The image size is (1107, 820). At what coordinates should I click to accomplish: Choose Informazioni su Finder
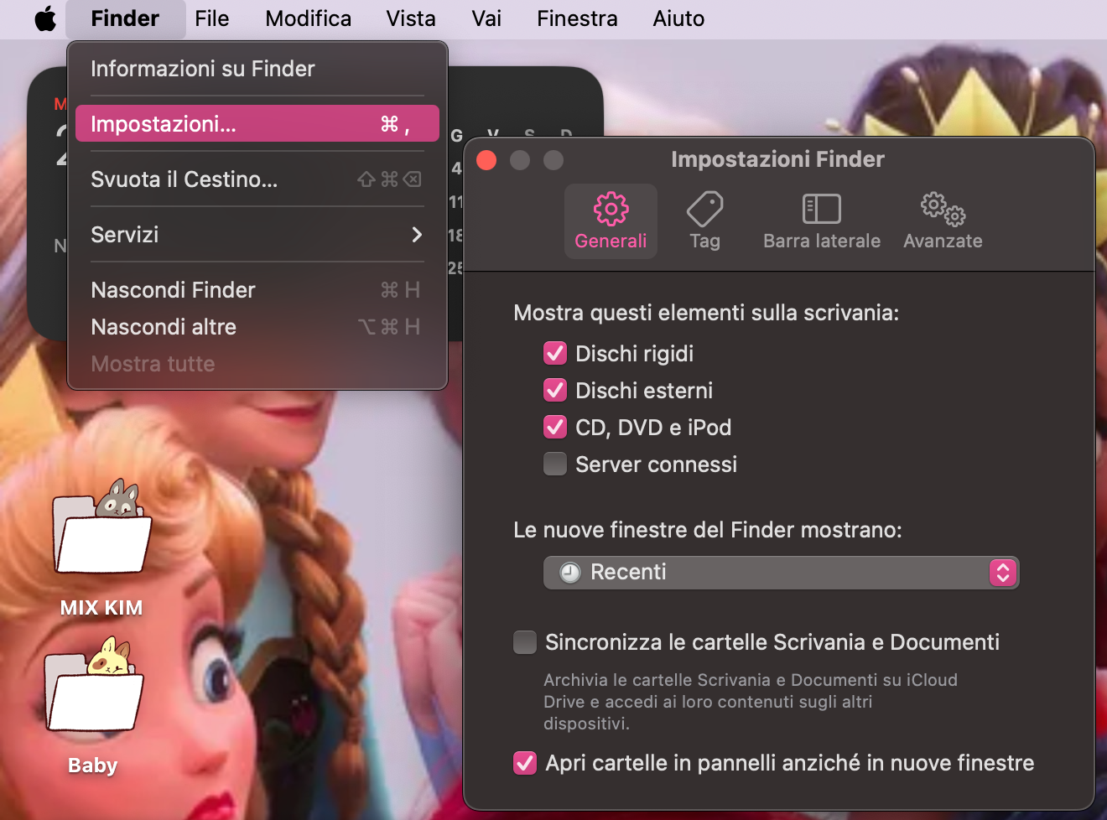[257, 69]
